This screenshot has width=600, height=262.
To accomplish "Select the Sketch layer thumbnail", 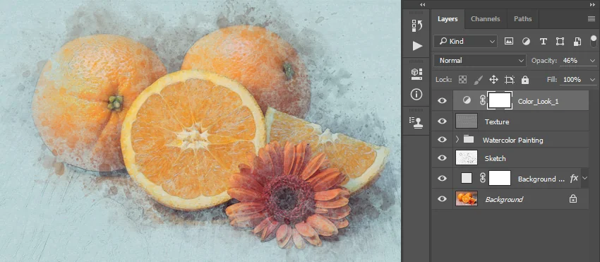I will coord(467,157).
